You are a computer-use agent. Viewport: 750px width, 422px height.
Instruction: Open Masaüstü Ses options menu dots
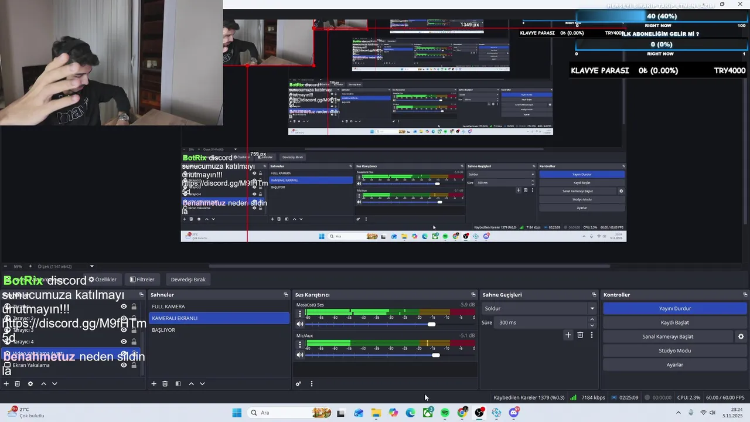[300, 314]
